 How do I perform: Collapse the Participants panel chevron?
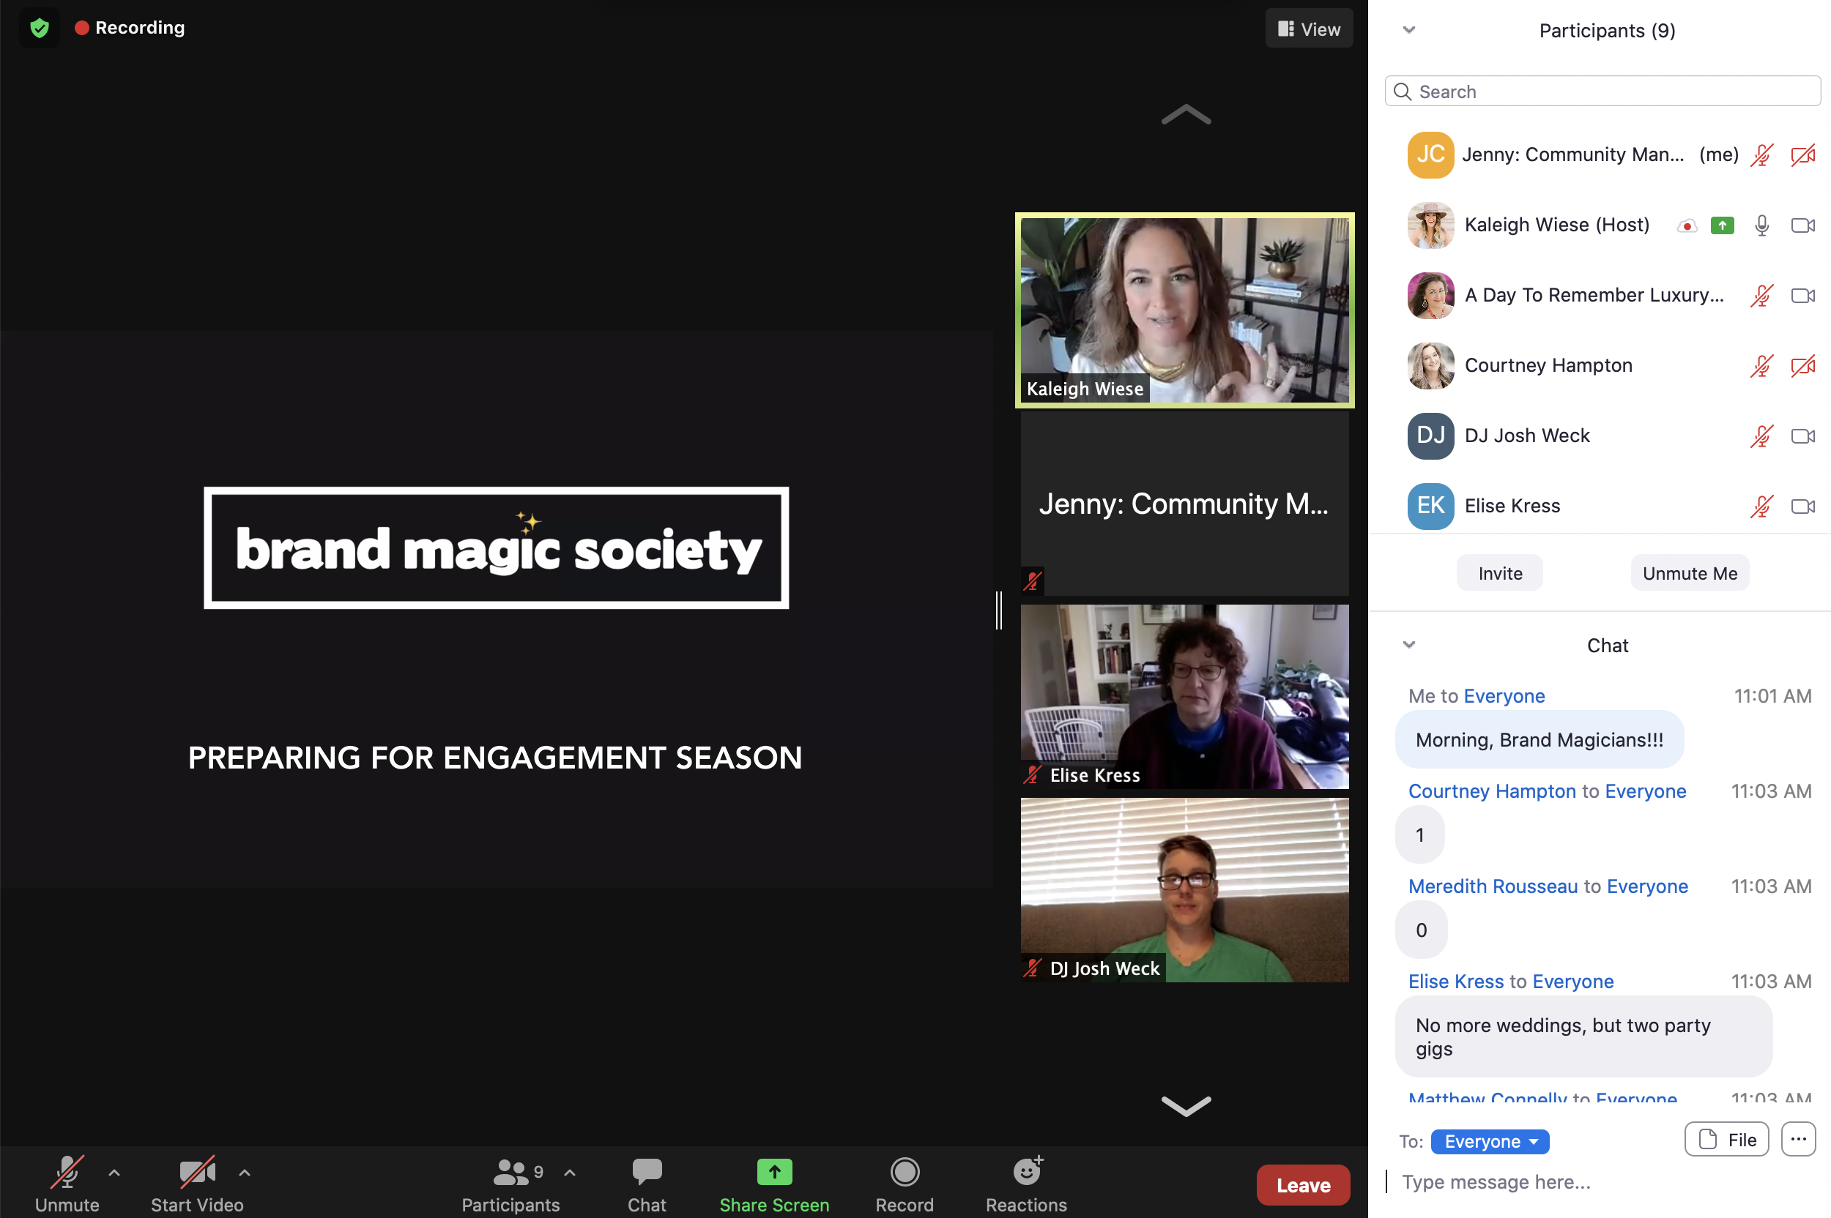pos(1408,30)
